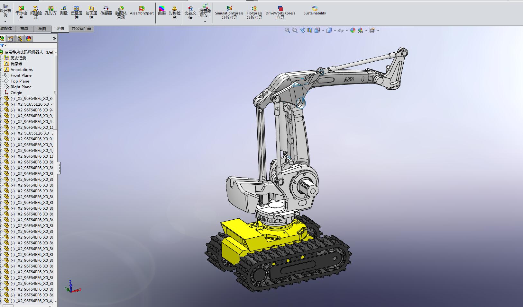Switch to 办公室产品 tab
The height and width of the screenshot is (307, 523).
click(81, 29)
